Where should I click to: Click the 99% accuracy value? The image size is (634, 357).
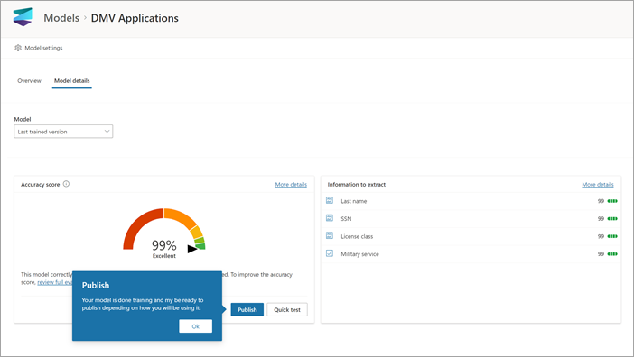163,245
